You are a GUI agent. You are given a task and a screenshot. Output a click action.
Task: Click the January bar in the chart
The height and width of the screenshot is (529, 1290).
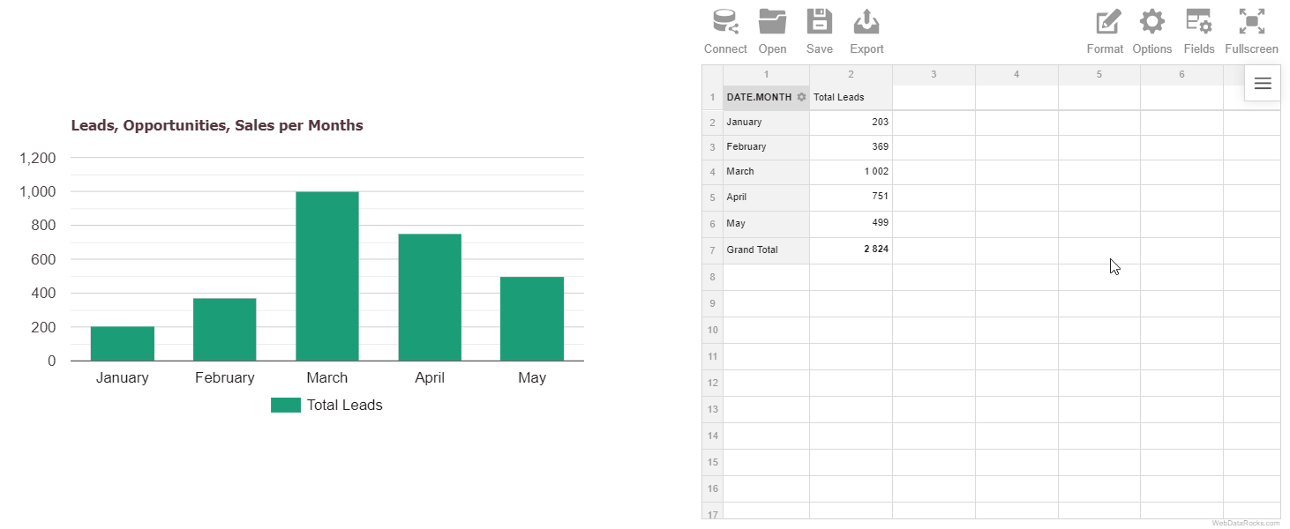123,344
